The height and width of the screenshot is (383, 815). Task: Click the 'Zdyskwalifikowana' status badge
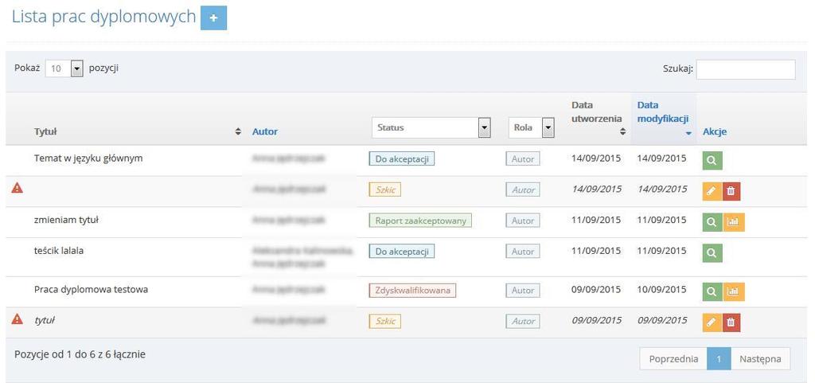[412, 290]
